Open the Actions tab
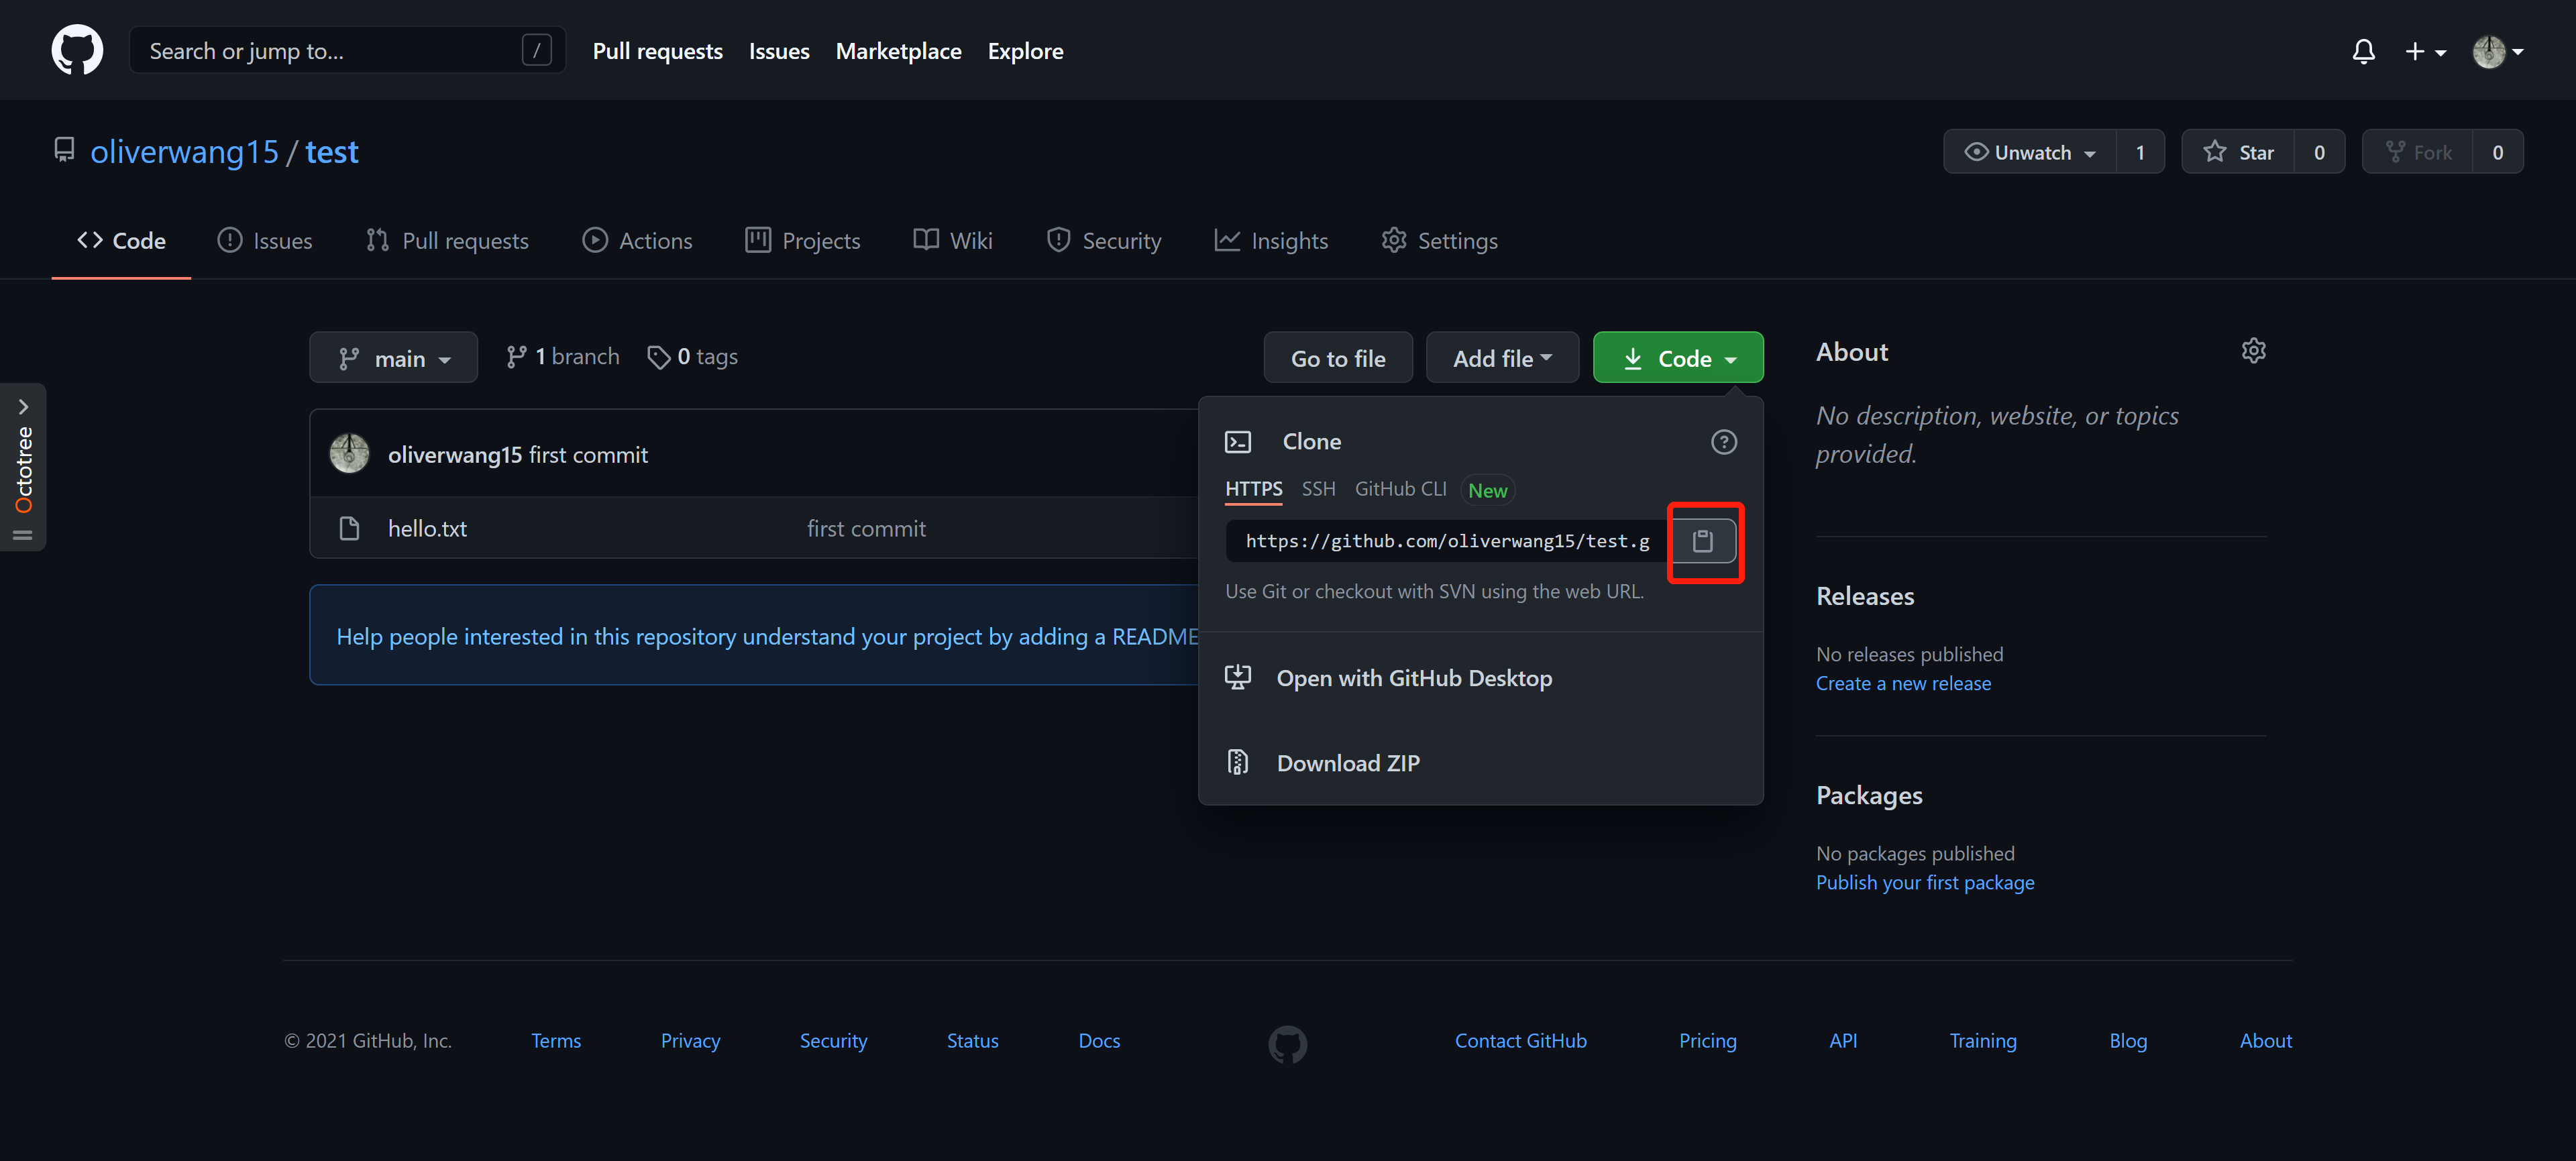Image resolution: width=2576 pixels, height=1161 pixels. click(x=637, y=240)
